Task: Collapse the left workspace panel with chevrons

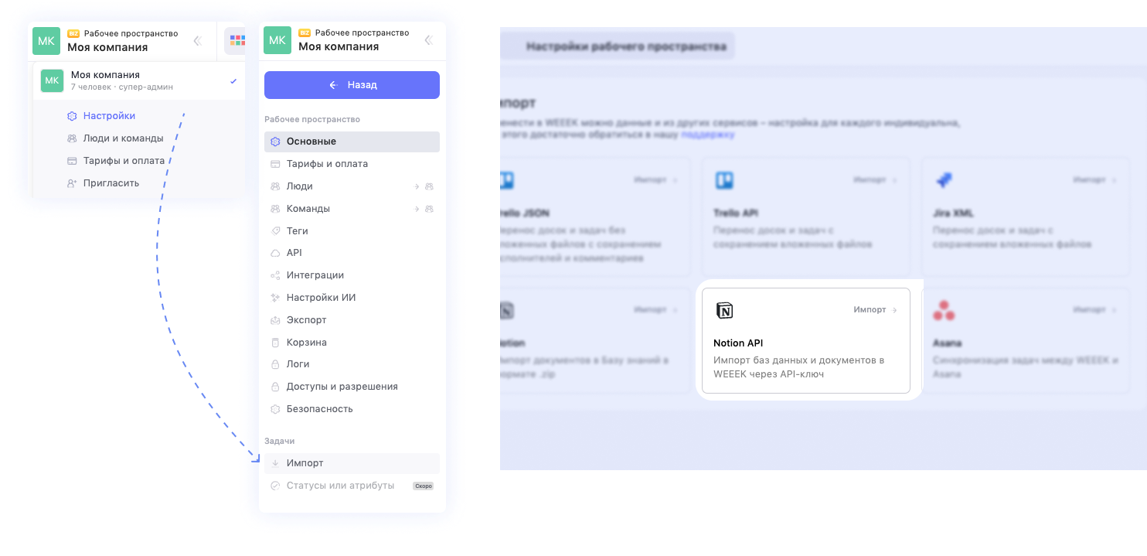Action: 197,41
